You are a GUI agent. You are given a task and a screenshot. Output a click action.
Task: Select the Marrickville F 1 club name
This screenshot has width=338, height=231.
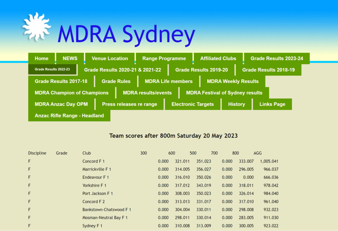(x=97, y=169)
